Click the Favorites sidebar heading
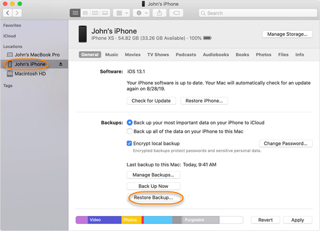This screenshot has width=320, height=231. click(x=12, y=26)
